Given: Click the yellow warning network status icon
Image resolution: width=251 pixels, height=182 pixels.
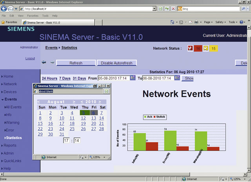Looking at the screenshot, I should pyautogui.click(x=206, y=49).
